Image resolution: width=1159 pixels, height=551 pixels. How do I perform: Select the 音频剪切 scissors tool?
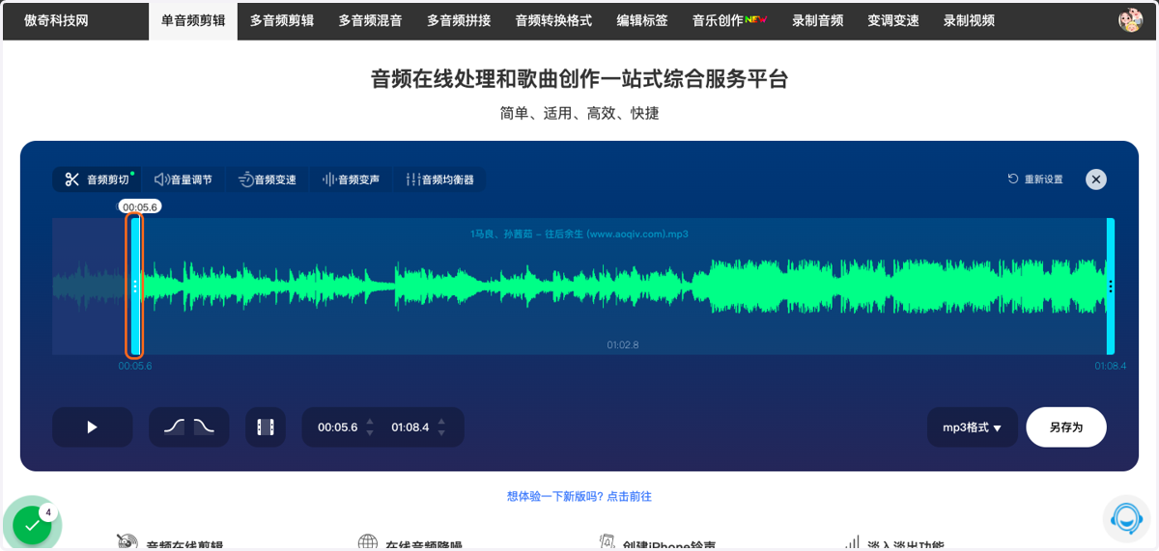(x=97, y=179)
